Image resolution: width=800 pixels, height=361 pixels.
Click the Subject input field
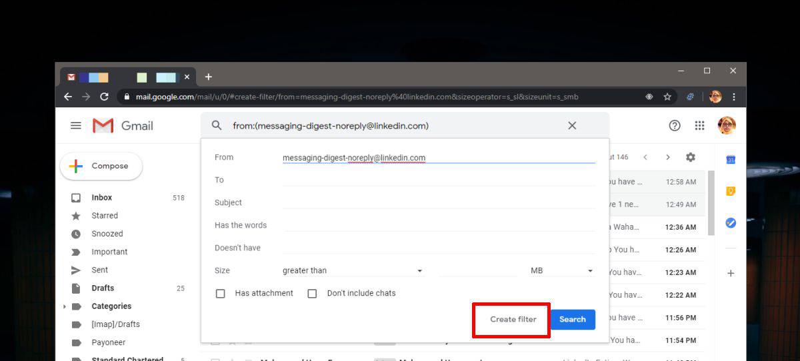pyautogui.click(x=439, y=202)
